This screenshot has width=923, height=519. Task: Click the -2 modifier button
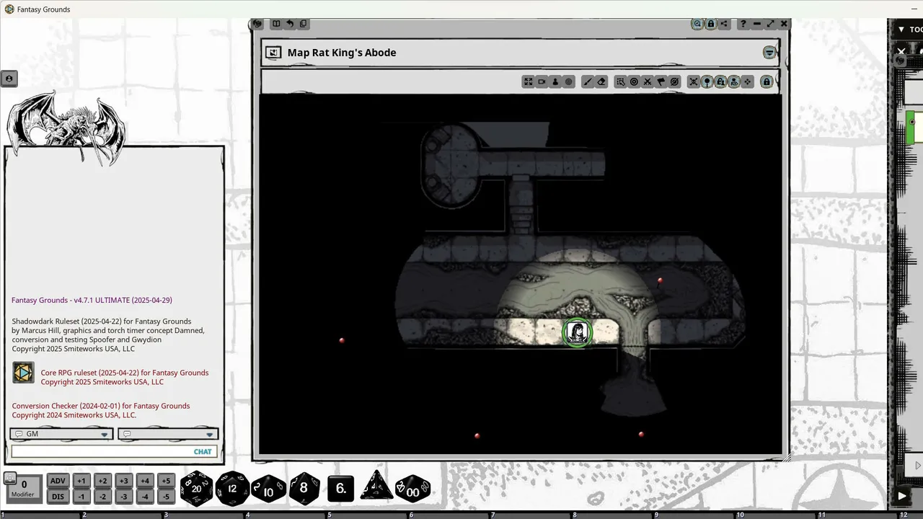[x=102, y=497]
